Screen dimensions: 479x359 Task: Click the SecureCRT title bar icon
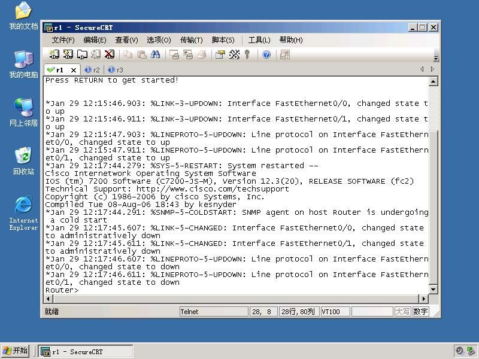[48, 28]
